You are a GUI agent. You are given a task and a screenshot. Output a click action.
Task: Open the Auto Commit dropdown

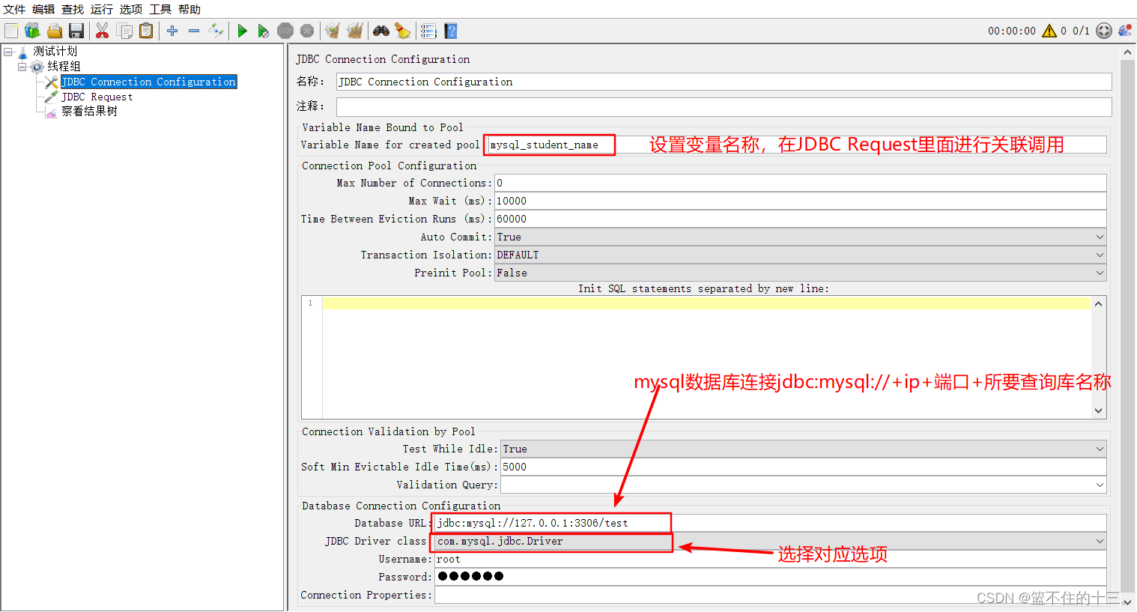(x=801, y=237)
